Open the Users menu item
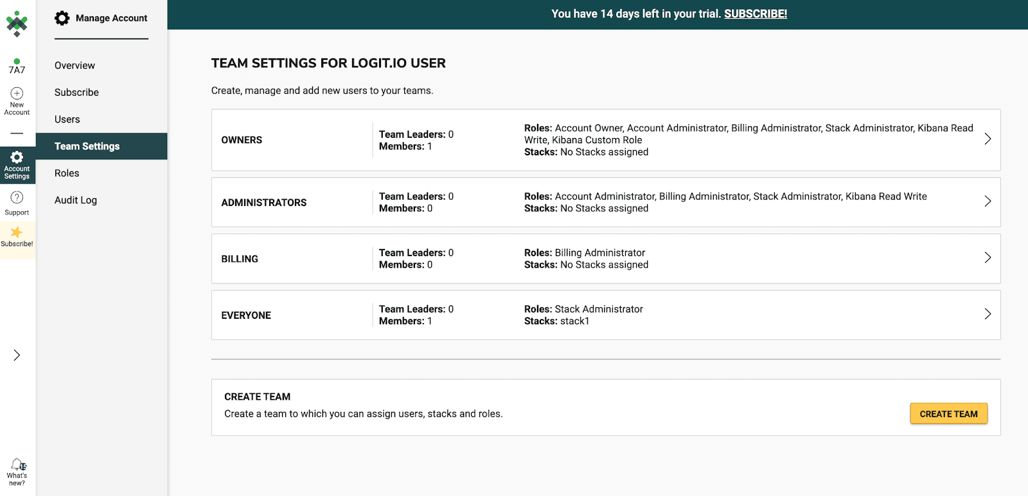The height and width of the screenshot is (496, 1028). coord(67,119)
